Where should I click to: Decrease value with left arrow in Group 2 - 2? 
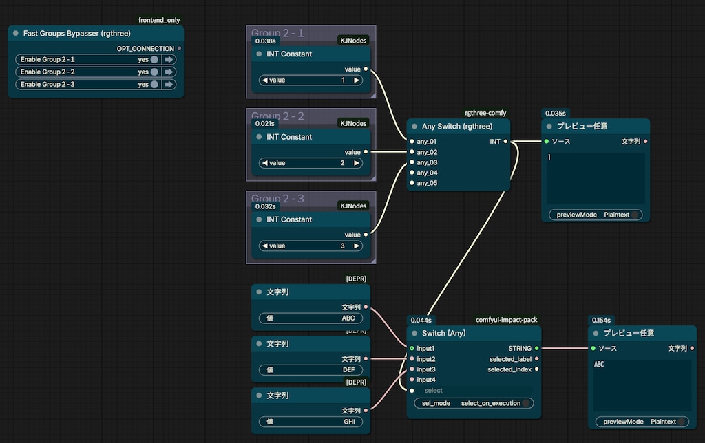(265, 163)
